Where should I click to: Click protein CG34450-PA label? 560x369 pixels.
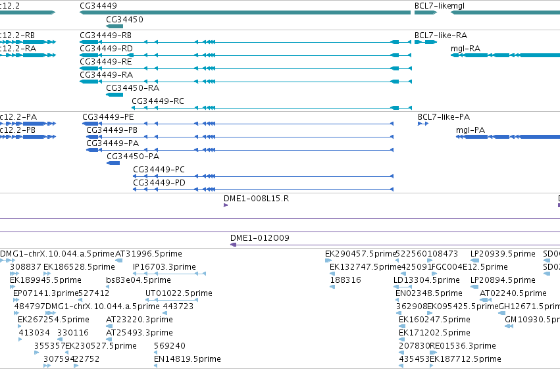[x=133, y=157]
